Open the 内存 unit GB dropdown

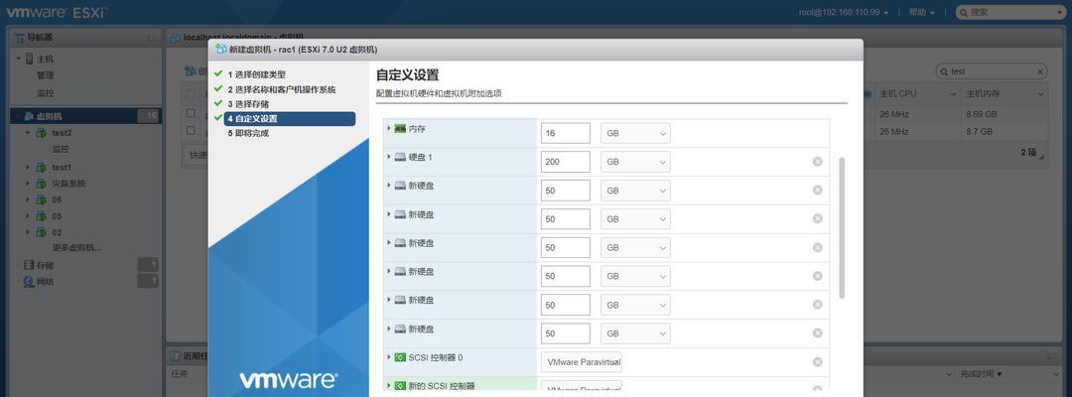pyautogui.click(x=635, y=133)
